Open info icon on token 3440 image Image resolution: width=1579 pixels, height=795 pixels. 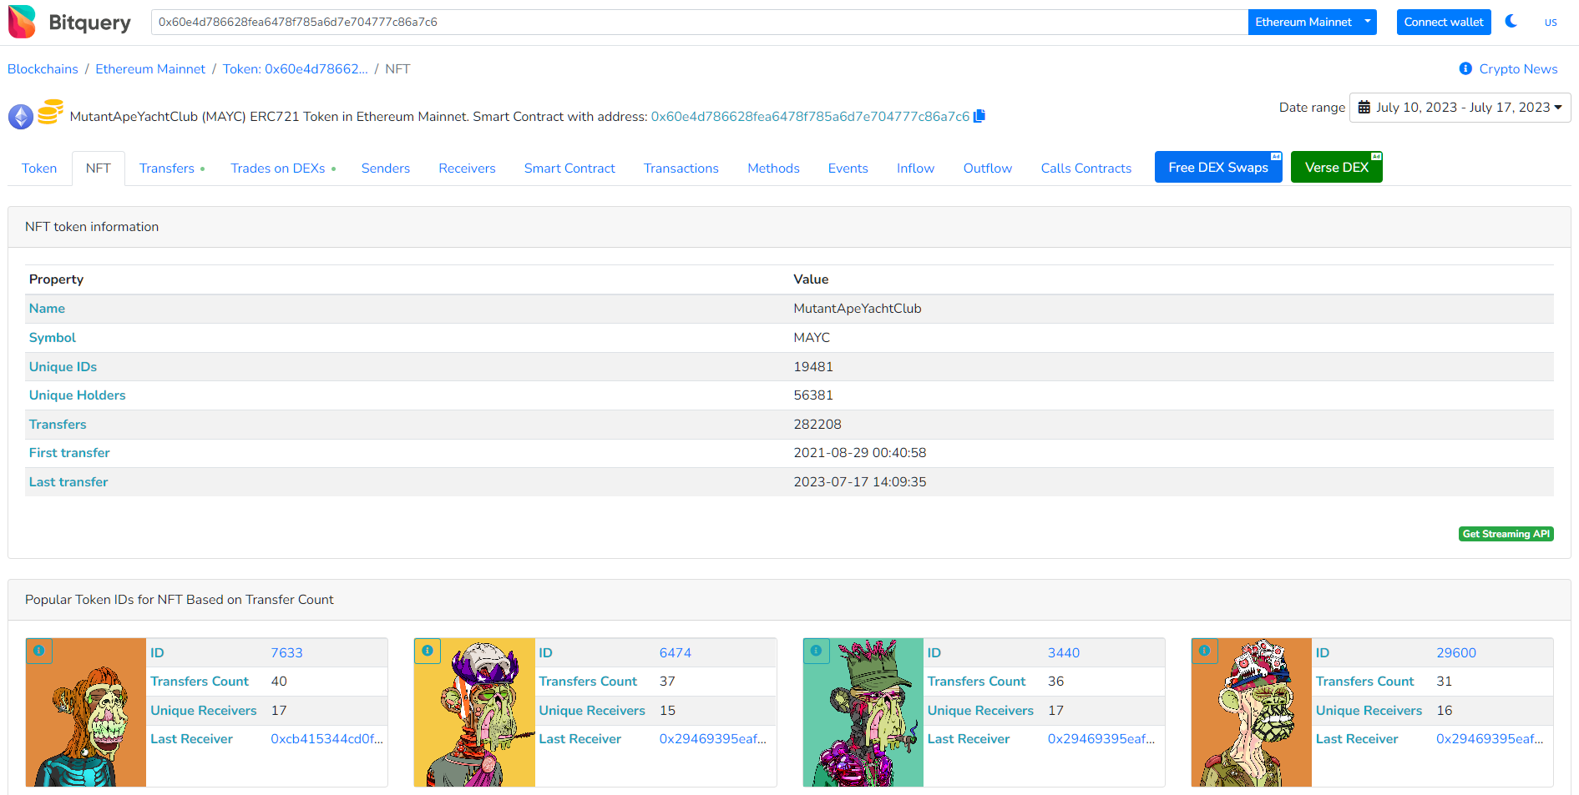click(x=816, y=651)
